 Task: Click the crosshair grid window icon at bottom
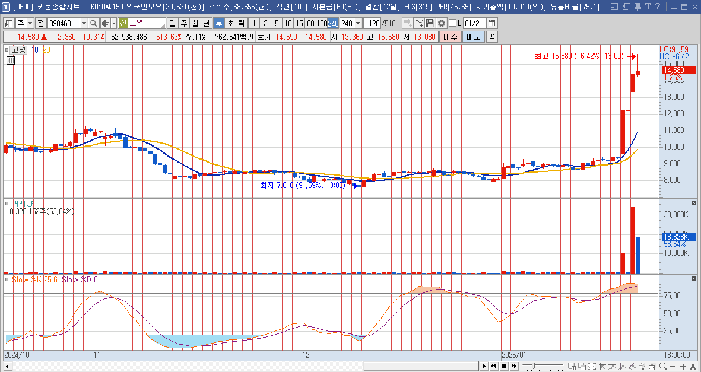click(x=572, y=367)
